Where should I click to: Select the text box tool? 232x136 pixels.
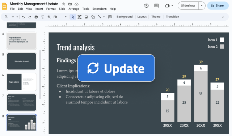[80, 17]
